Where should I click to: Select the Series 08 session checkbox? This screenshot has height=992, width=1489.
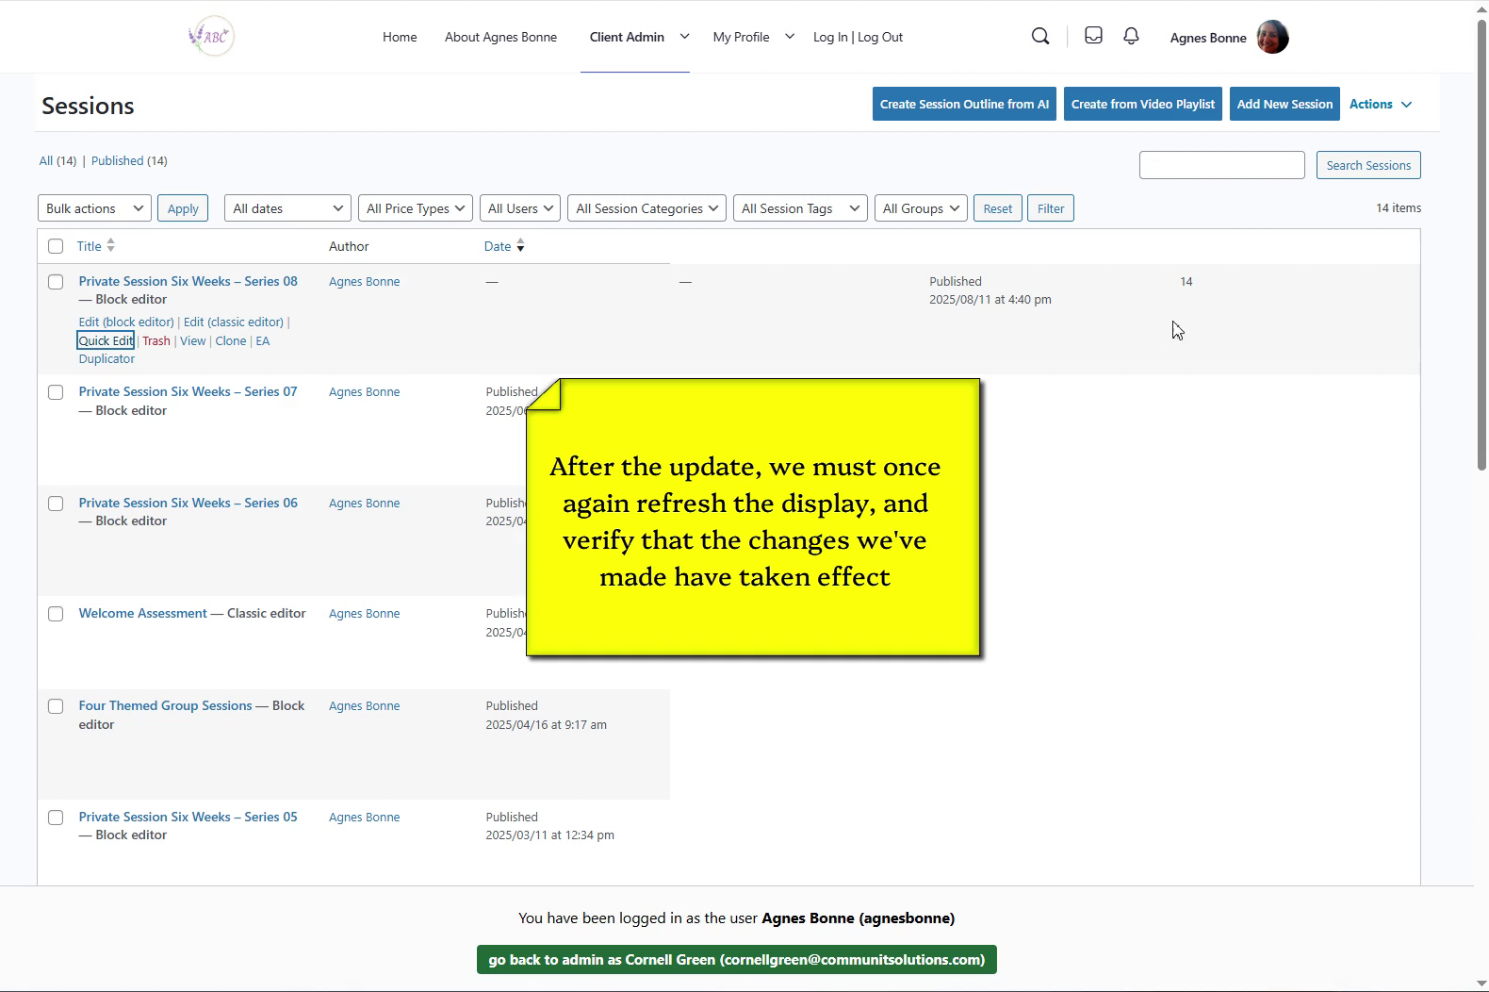[56, 282]
